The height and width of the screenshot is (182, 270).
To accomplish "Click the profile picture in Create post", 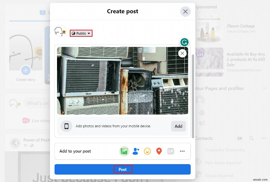I will pos(60,31).
